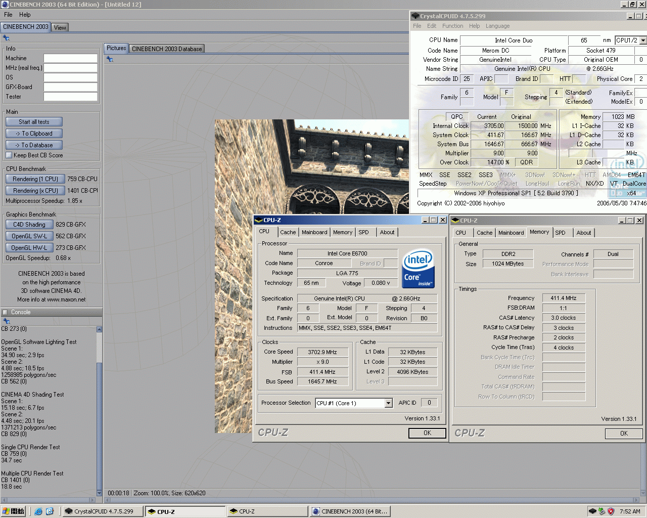
Task: Open the File menu in CrystalCPUID
Action: click(417, 26)
